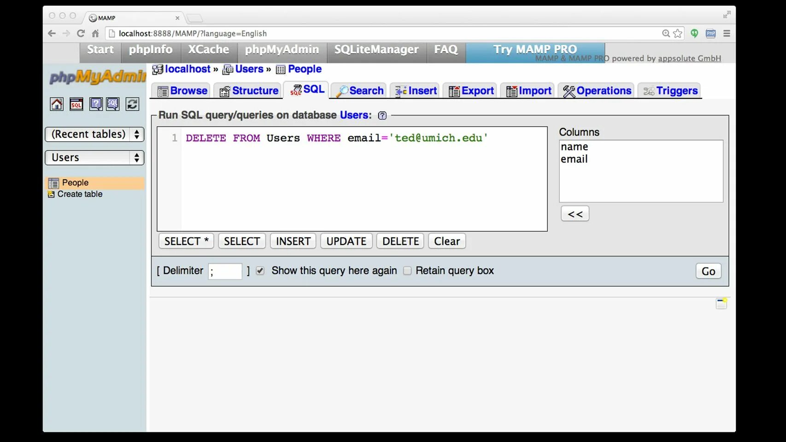This screenshot has height=442, width=786.
Task: Click the People table icon in breadcrumb
Action: 281,70
